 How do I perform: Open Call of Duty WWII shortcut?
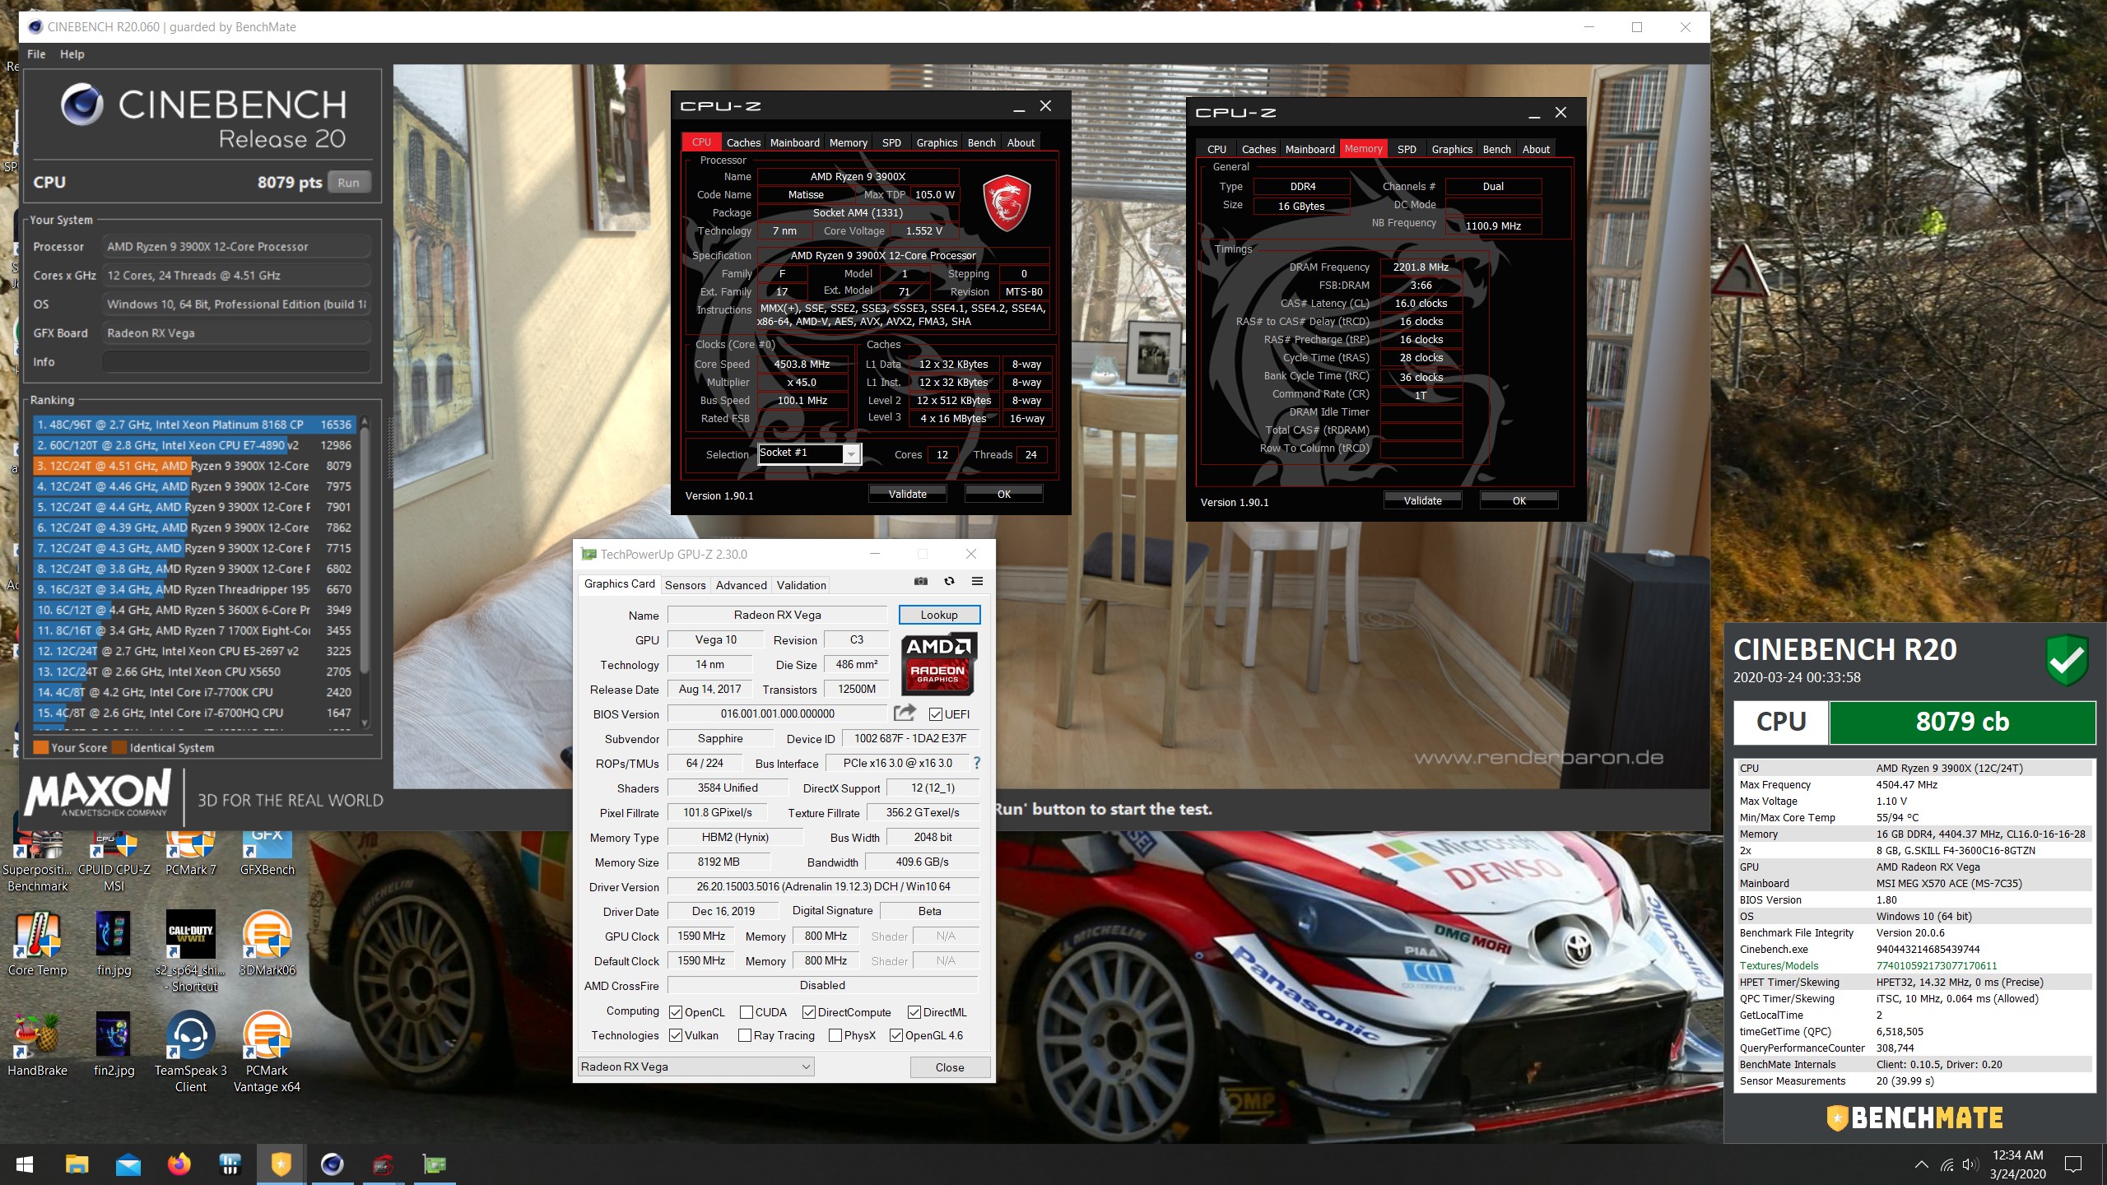click(x=191, y=951)
